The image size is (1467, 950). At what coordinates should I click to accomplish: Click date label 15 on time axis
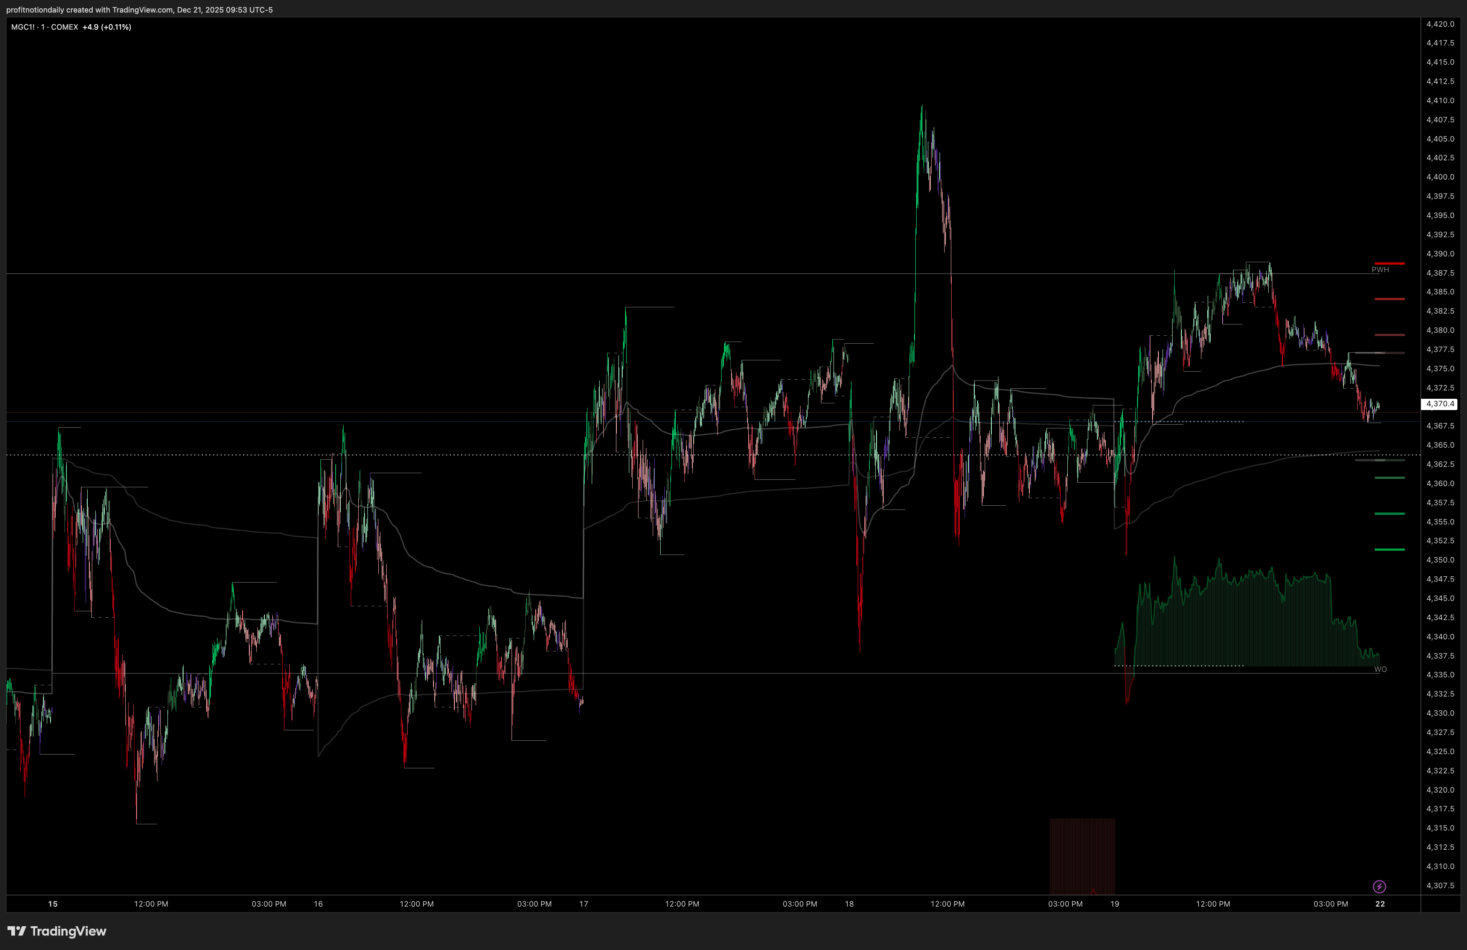[x=53, y=904]
